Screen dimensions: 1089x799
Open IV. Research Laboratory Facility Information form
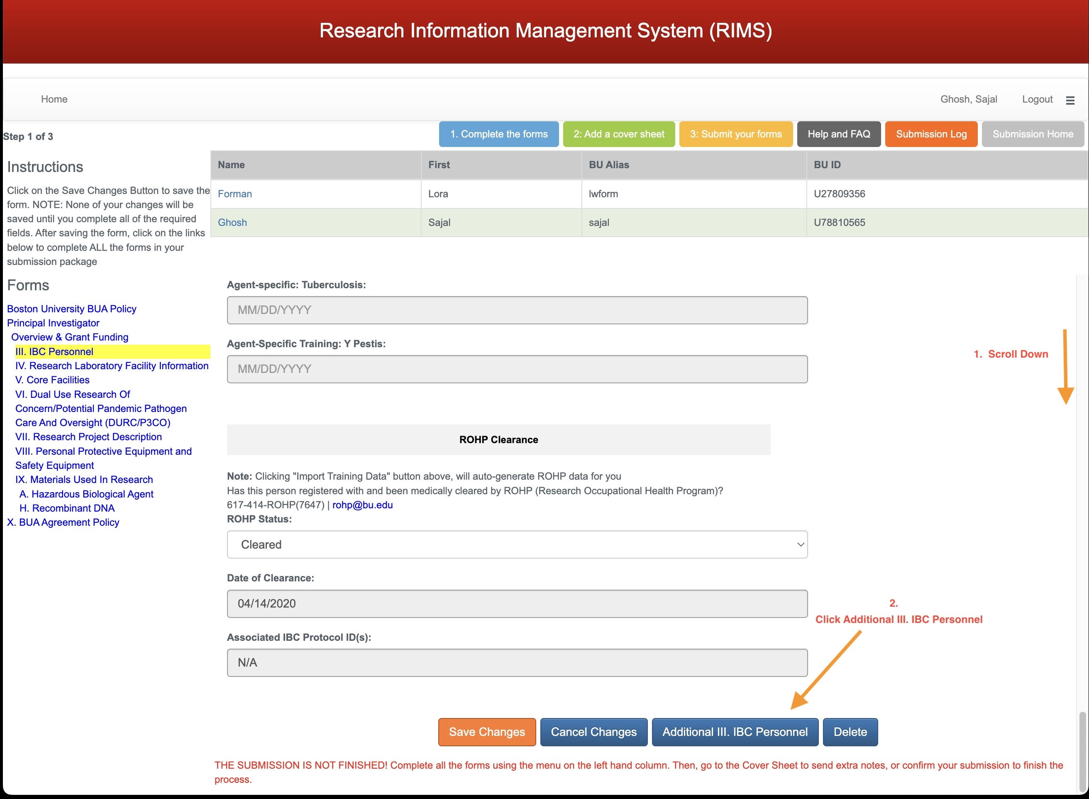click(112, 365)
